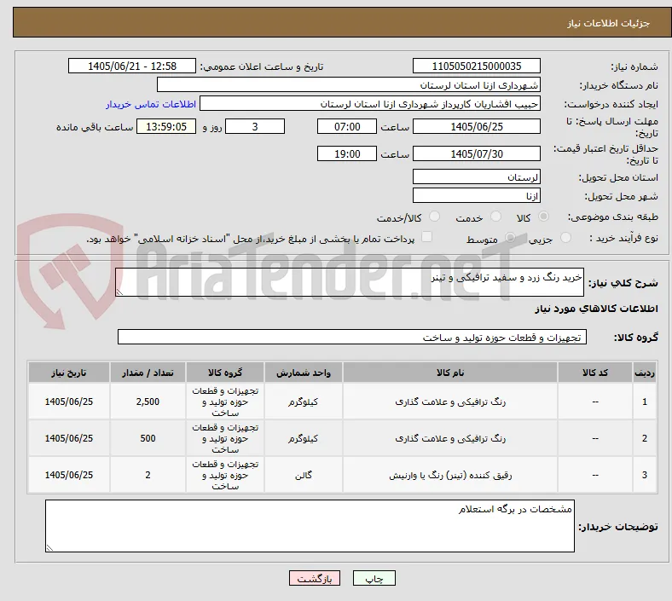Click the کد کالا column header
This screenshot has height=601, width=672.
[x=595, y=373]
